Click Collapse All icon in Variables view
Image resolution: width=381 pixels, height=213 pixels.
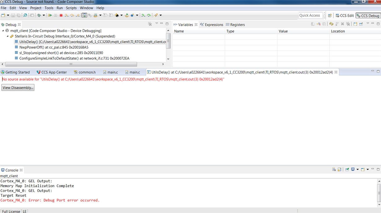pos(324,24)
